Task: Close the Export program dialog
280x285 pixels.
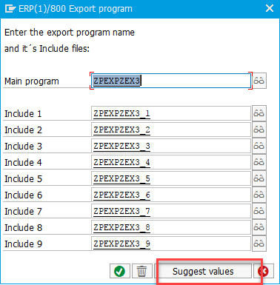Action: [270, 9]
